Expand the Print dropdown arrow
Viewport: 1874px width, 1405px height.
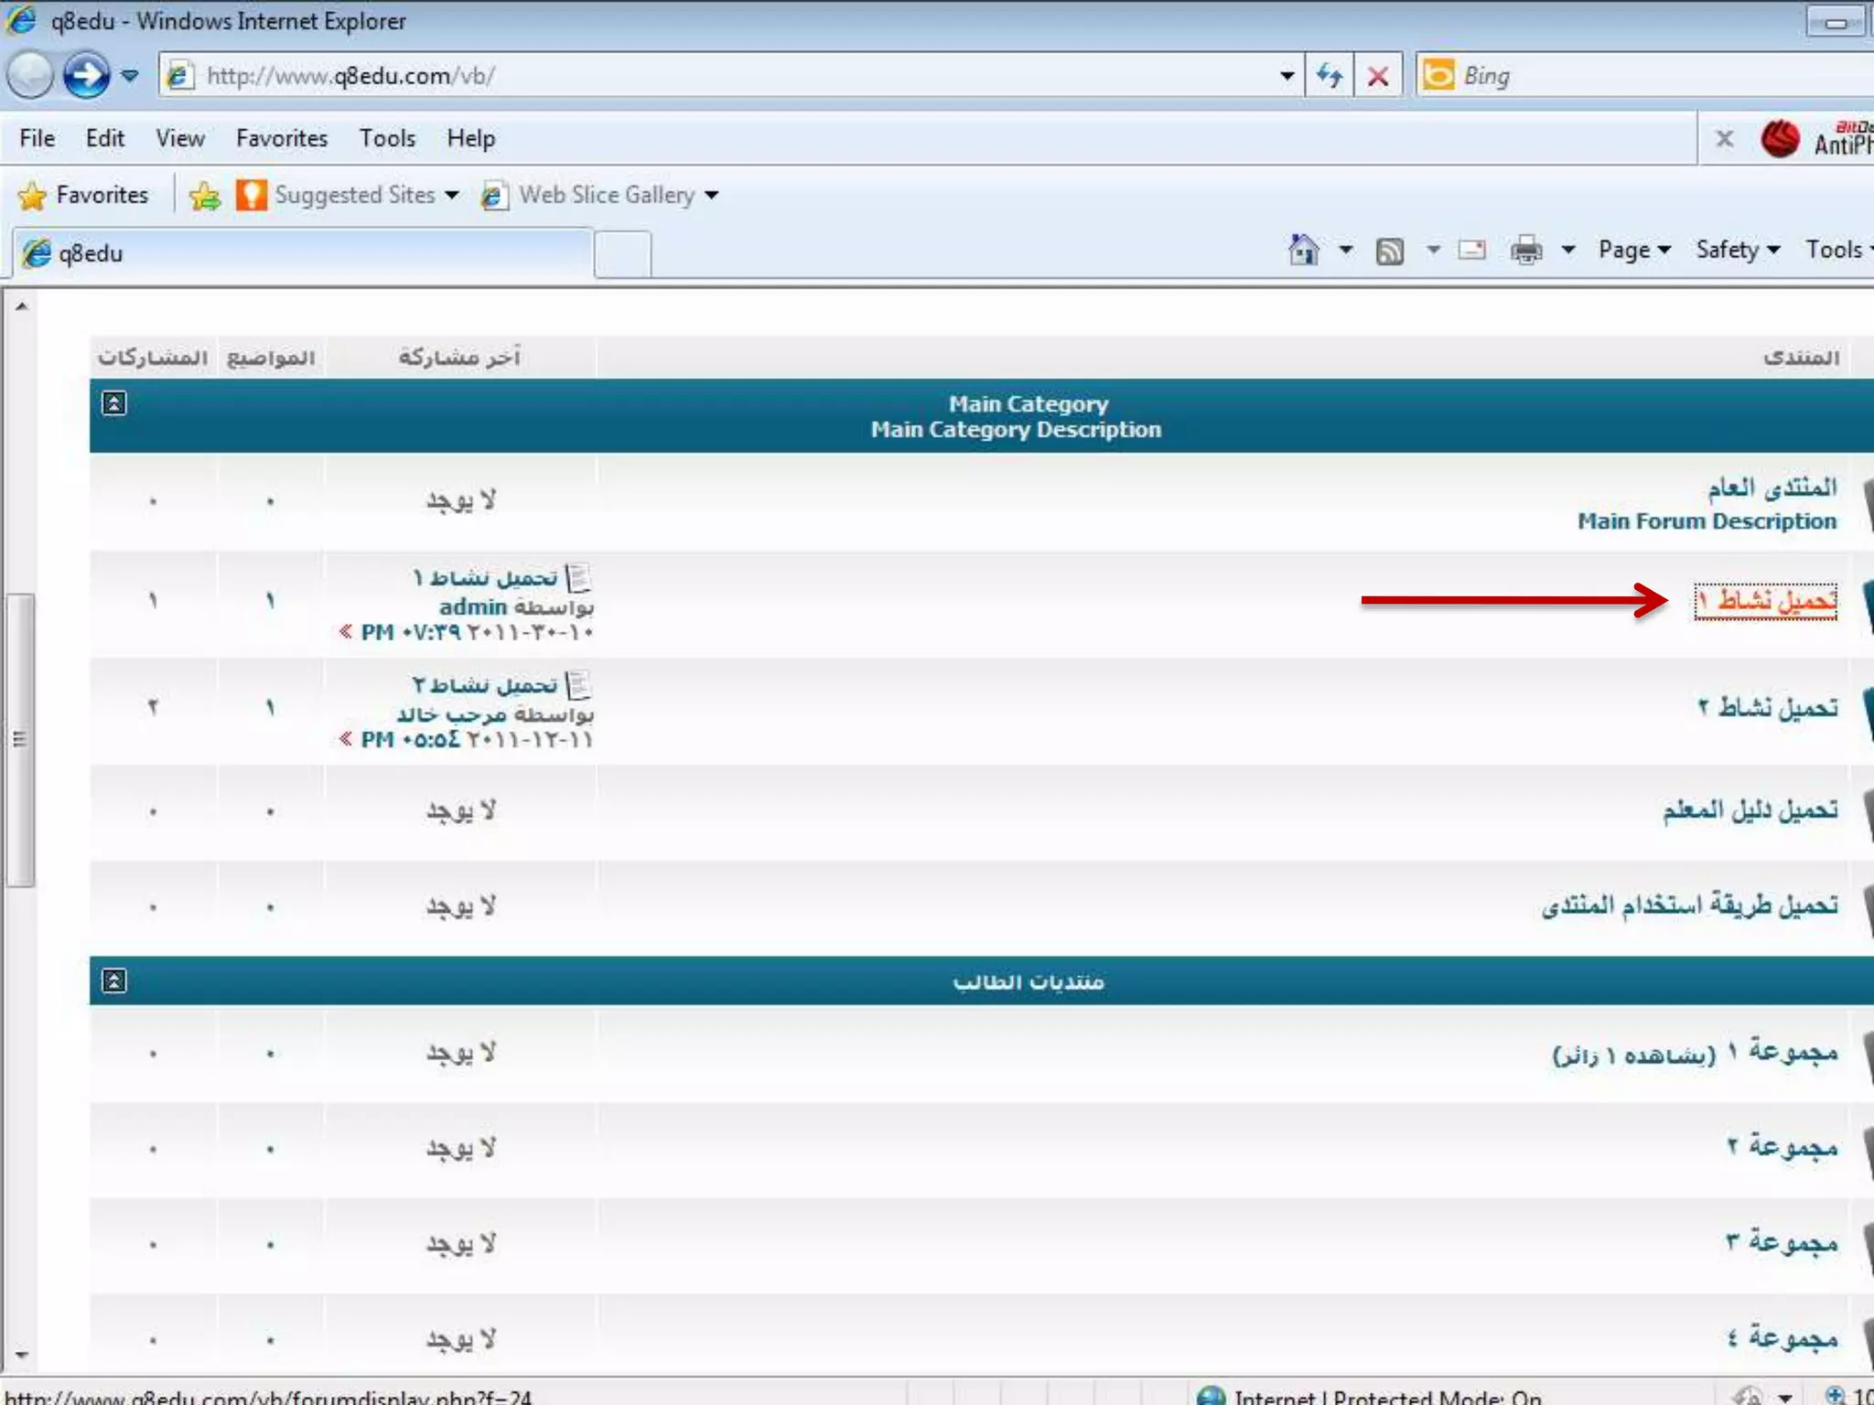tap(1568, 250)
